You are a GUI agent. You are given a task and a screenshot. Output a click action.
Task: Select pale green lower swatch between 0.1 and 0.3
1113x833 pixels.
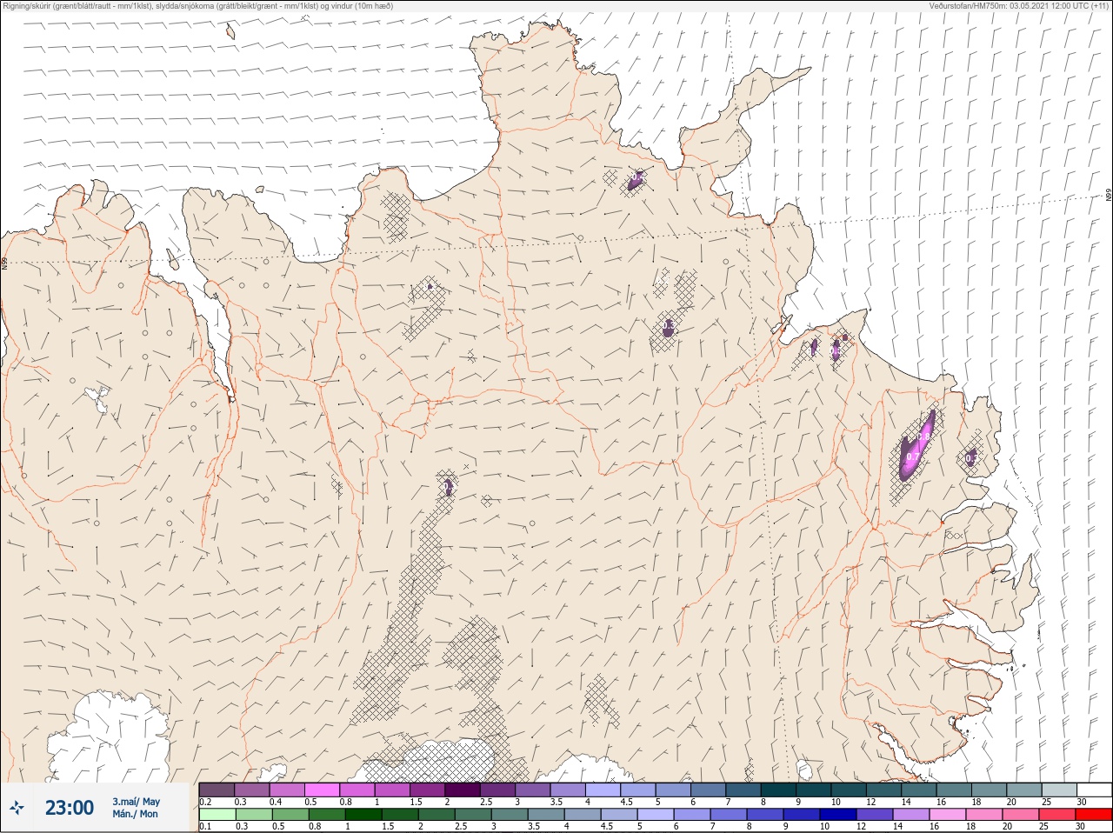pos(217,815)
